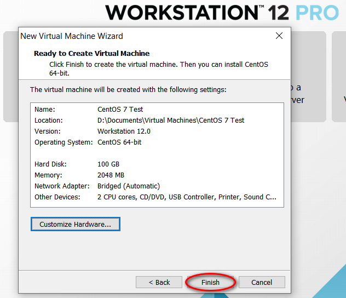Go back with the < Back button
Screen dimensions: 346x298
pos(159,282)
